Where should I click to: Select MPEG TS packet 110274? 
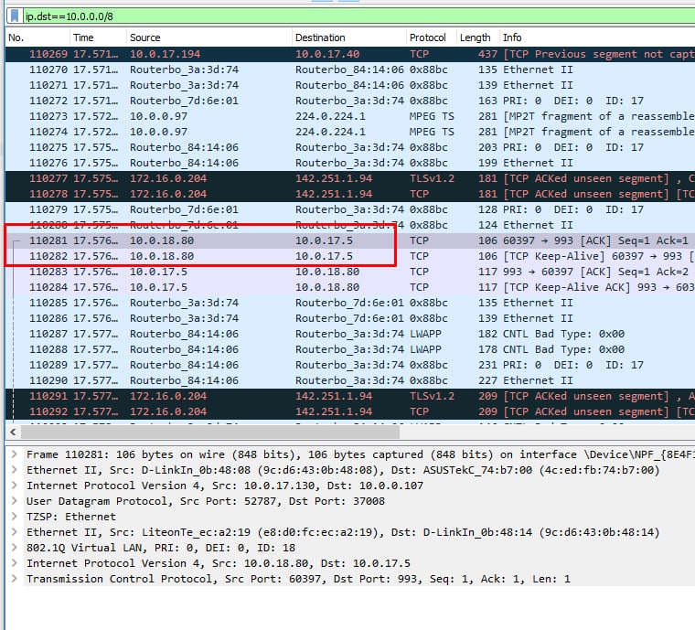tap(350, 132)
